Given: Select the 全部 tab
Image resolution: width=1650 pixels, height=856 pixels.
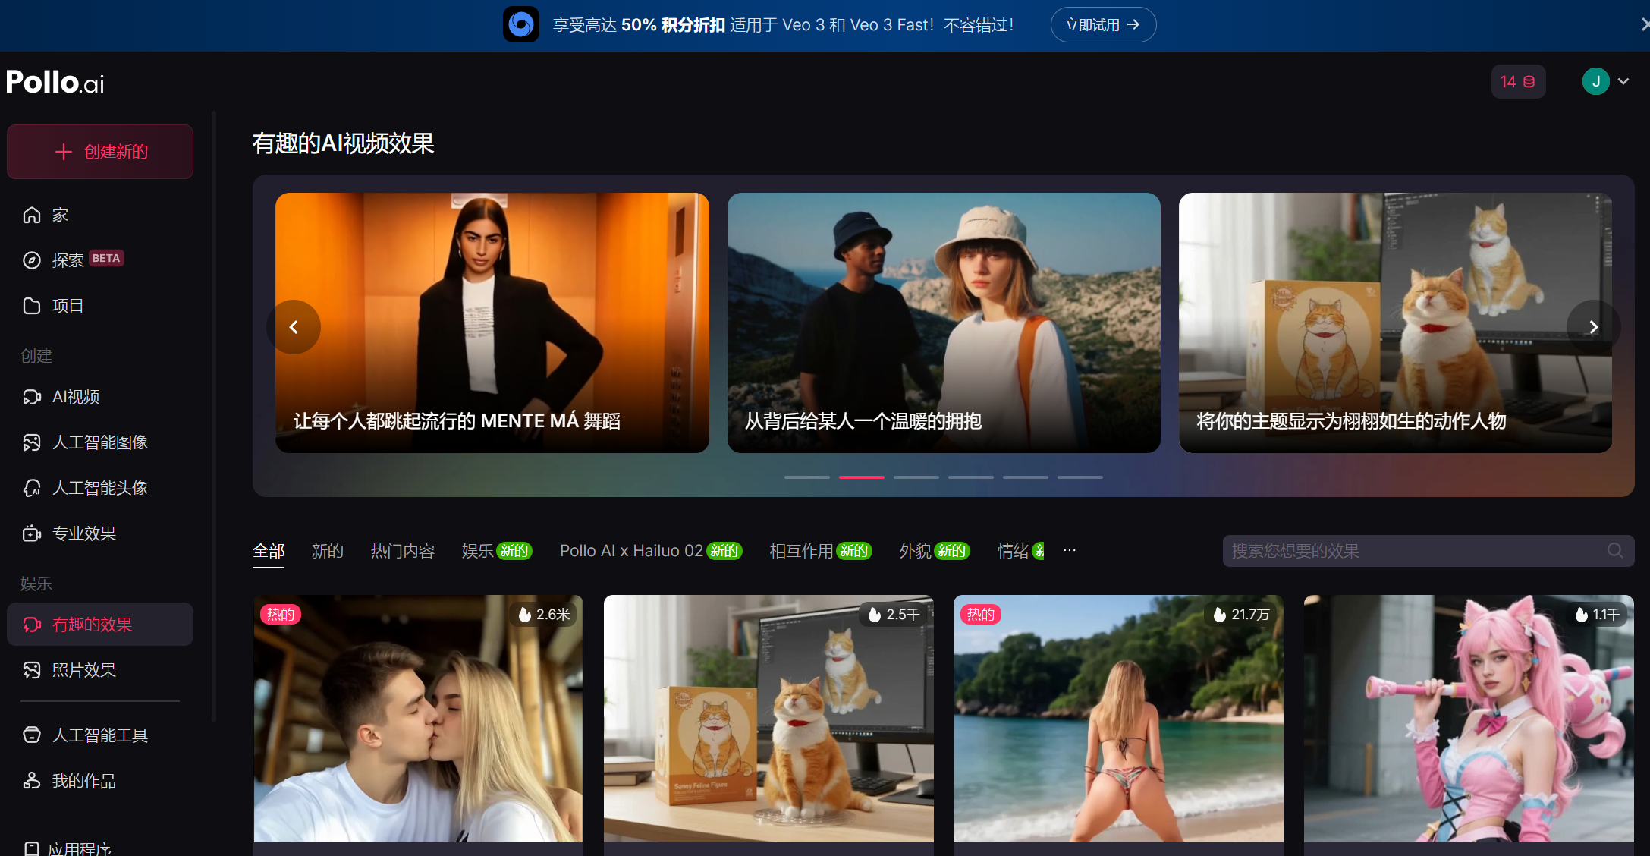Looking at the screenshot, I should [269, 551].
